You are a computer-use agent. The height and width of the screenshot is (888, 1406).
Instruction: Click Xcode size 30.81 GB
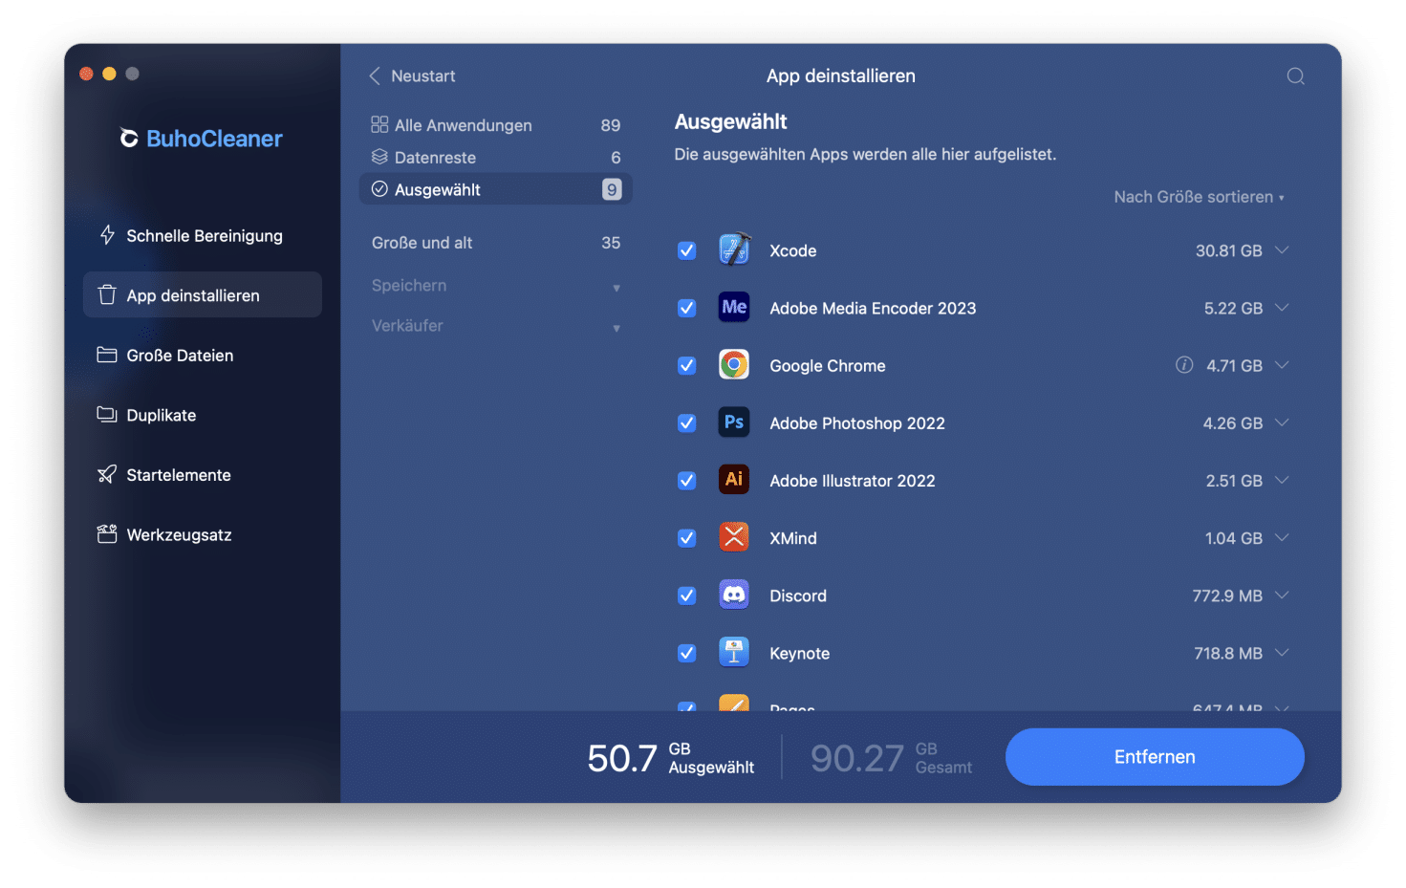click(1228, 250)
